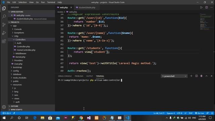Click Ln 44, Col 21 to go to line
The width and height of the screenshot is (215, 121).
[159, 113]
